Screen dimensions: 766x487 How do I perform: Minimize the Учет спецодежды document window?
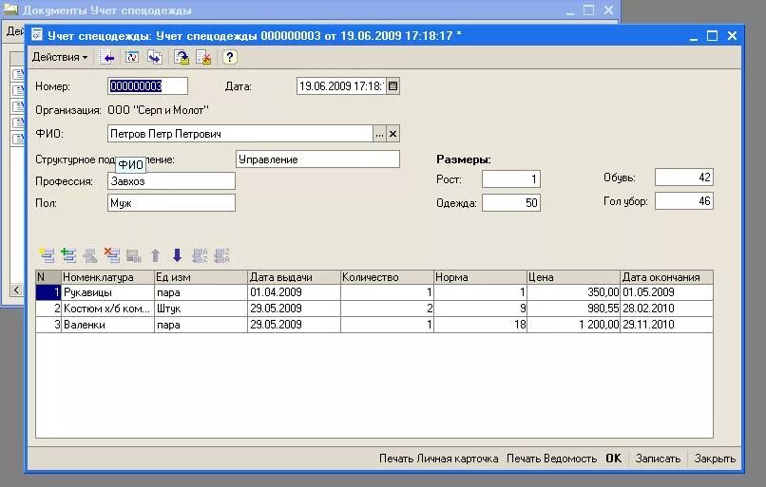[694, 36]
